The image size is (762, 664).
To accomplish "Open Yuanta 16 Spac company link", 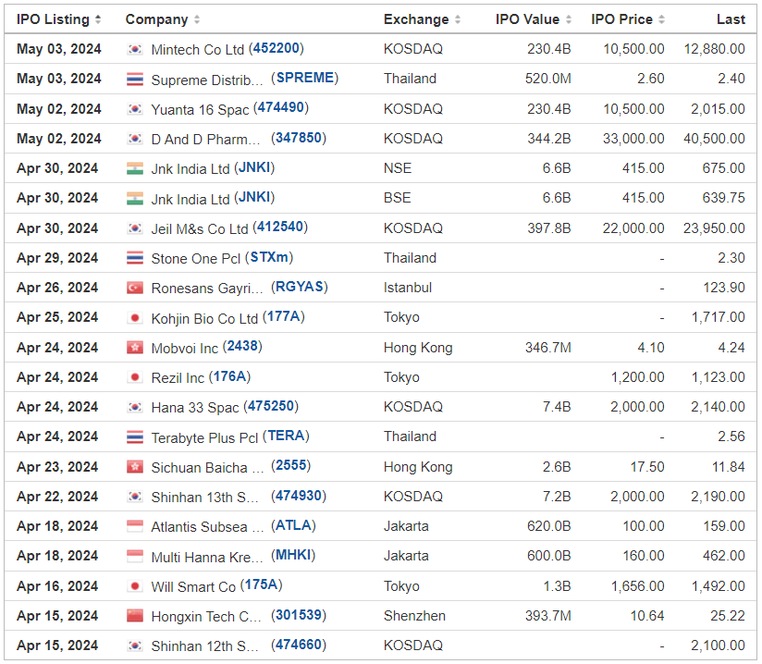I will [x=200, y=109].
